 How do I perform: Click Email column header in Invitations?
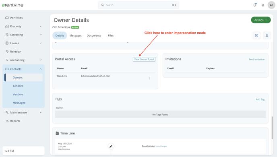click(x=170, y=68)
